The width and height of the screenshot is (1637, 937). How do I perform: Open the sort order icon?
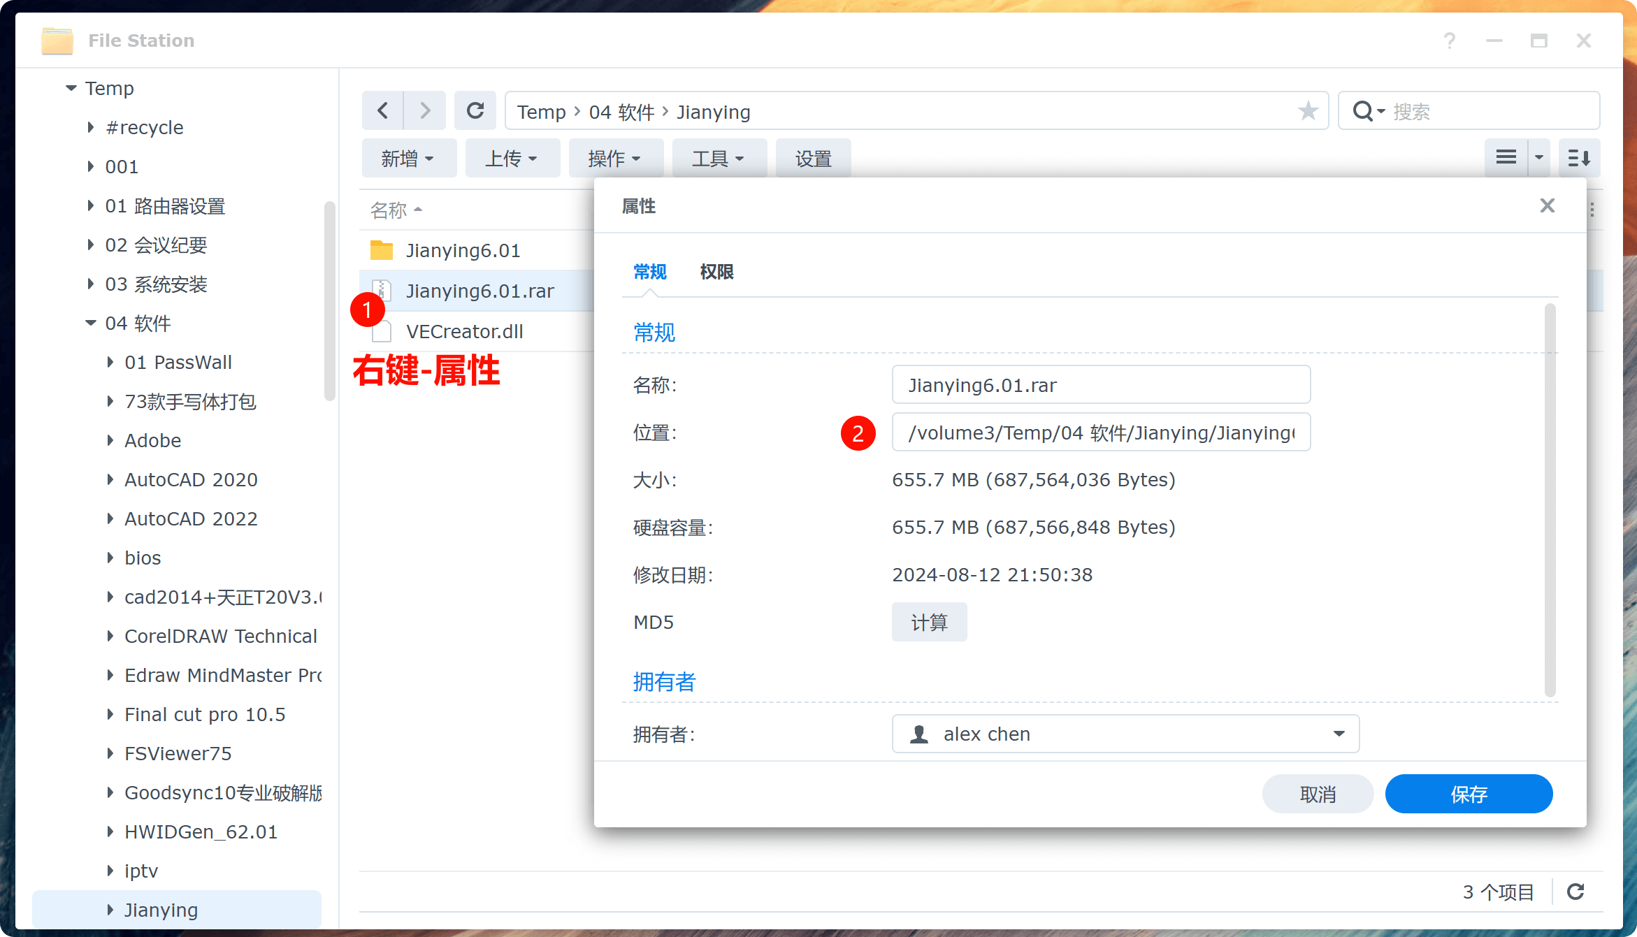(x=1579, y=158)
